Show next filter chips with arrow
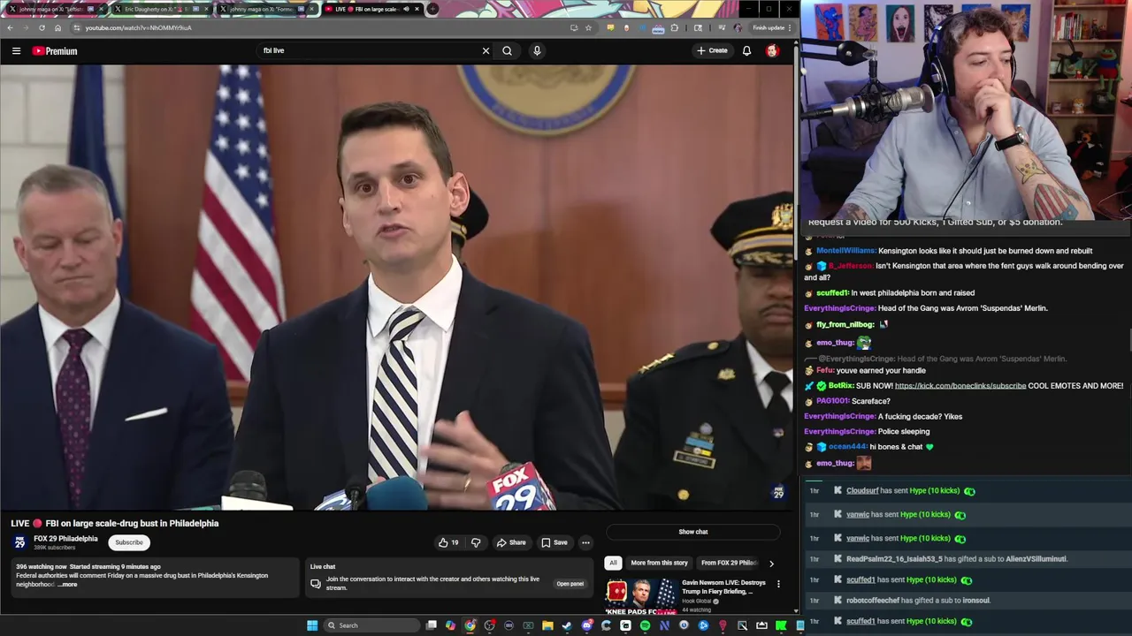Screen dimensions: 1132x636 click(x=771, y=563)
